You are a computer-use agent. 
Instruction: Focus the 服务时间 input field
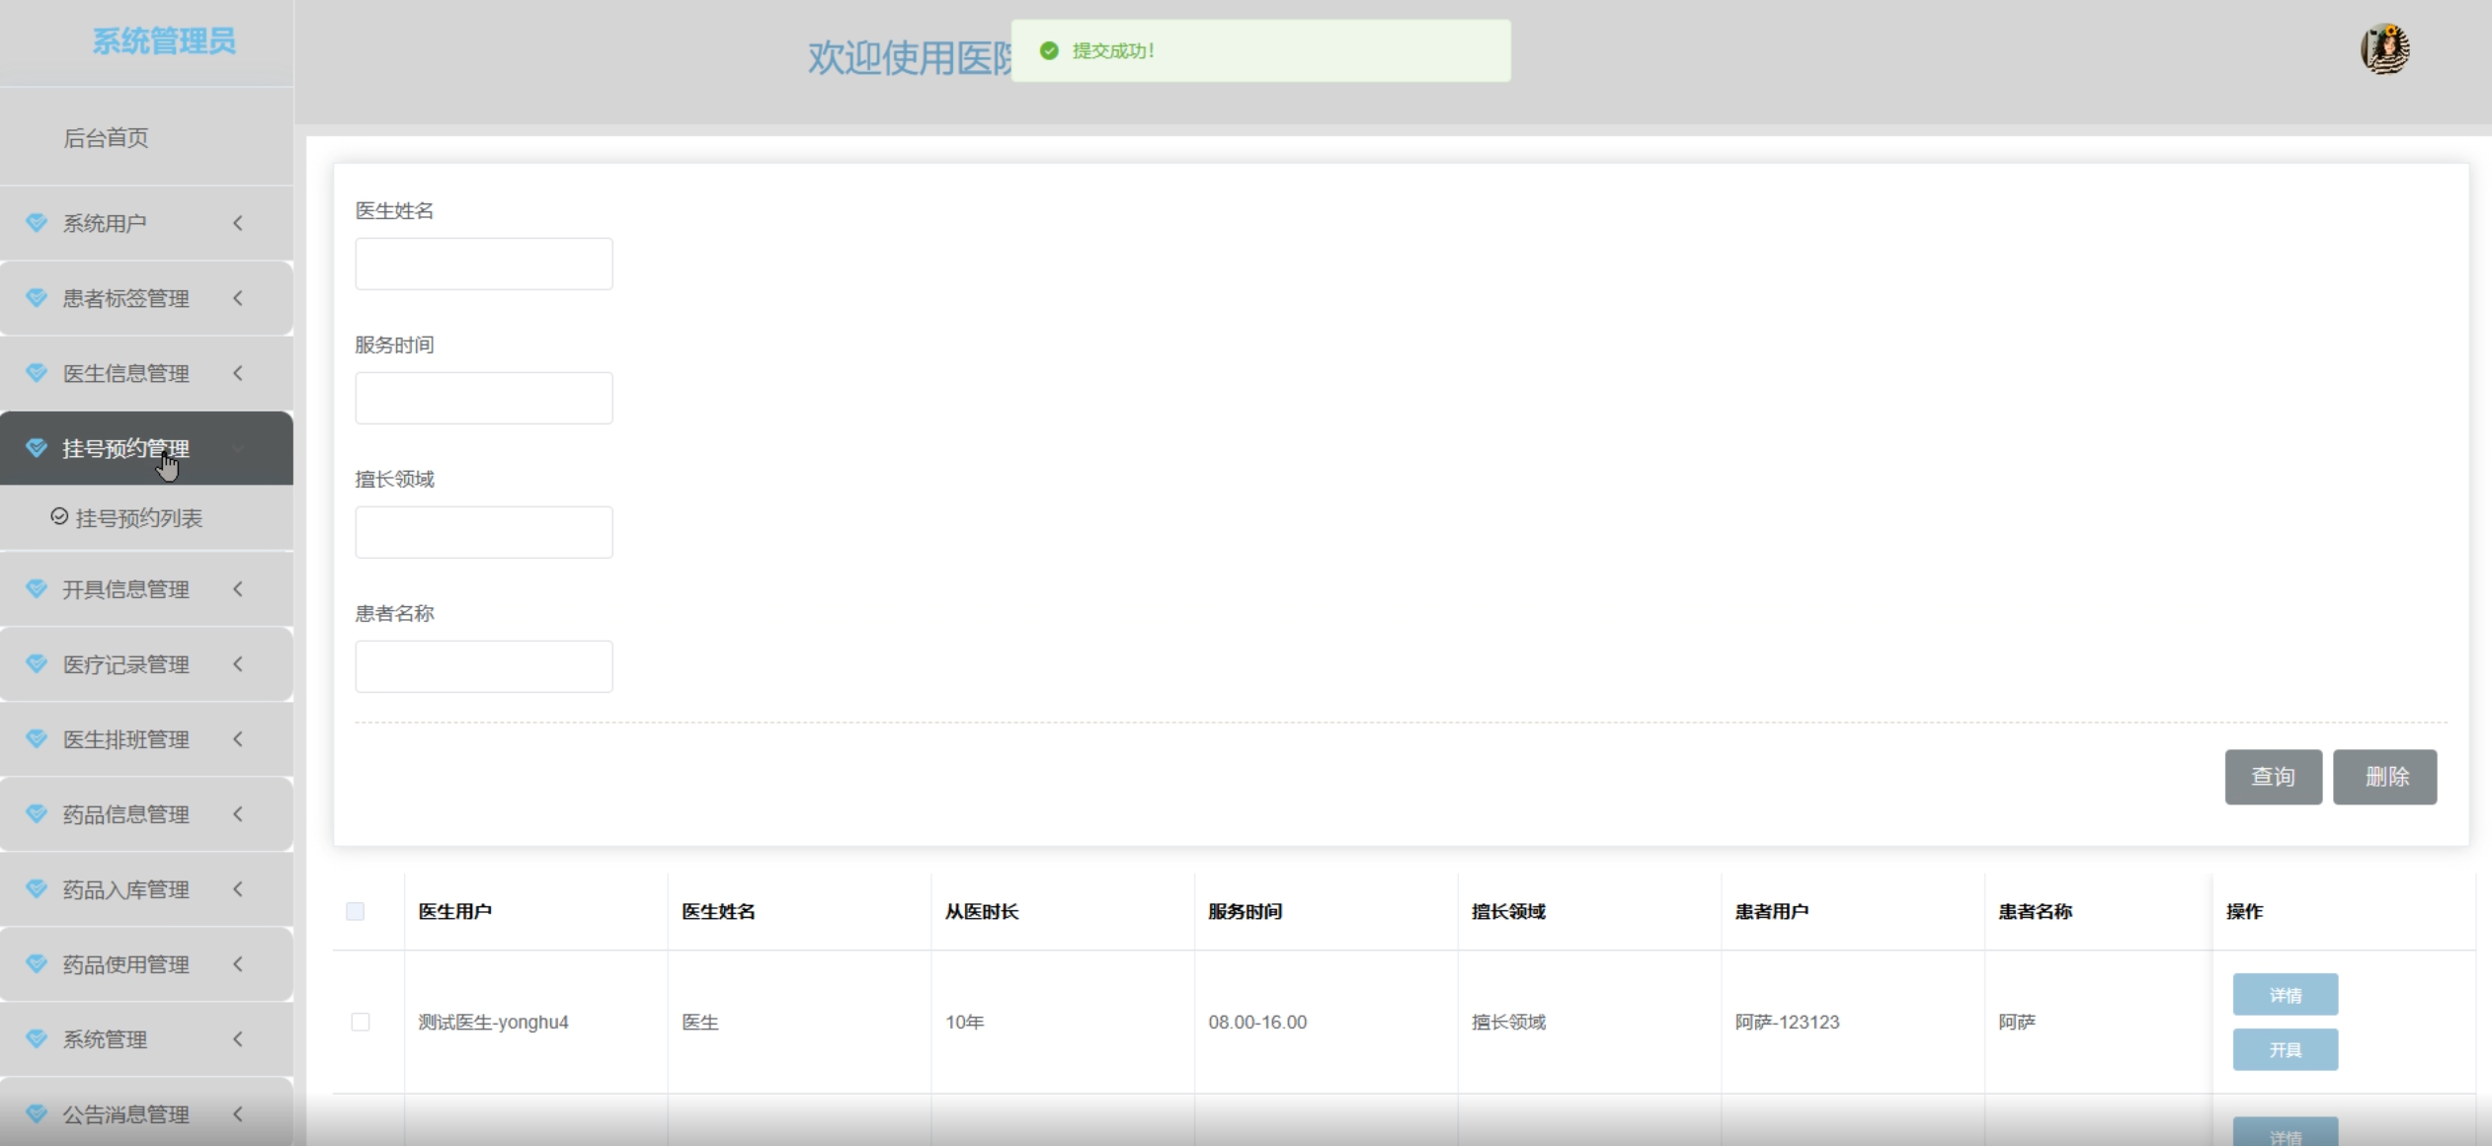484,398
